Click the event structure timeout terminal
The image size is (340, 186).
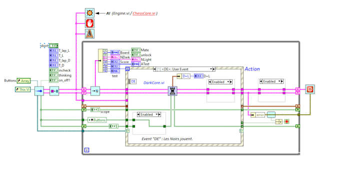(x=127, y=68)
